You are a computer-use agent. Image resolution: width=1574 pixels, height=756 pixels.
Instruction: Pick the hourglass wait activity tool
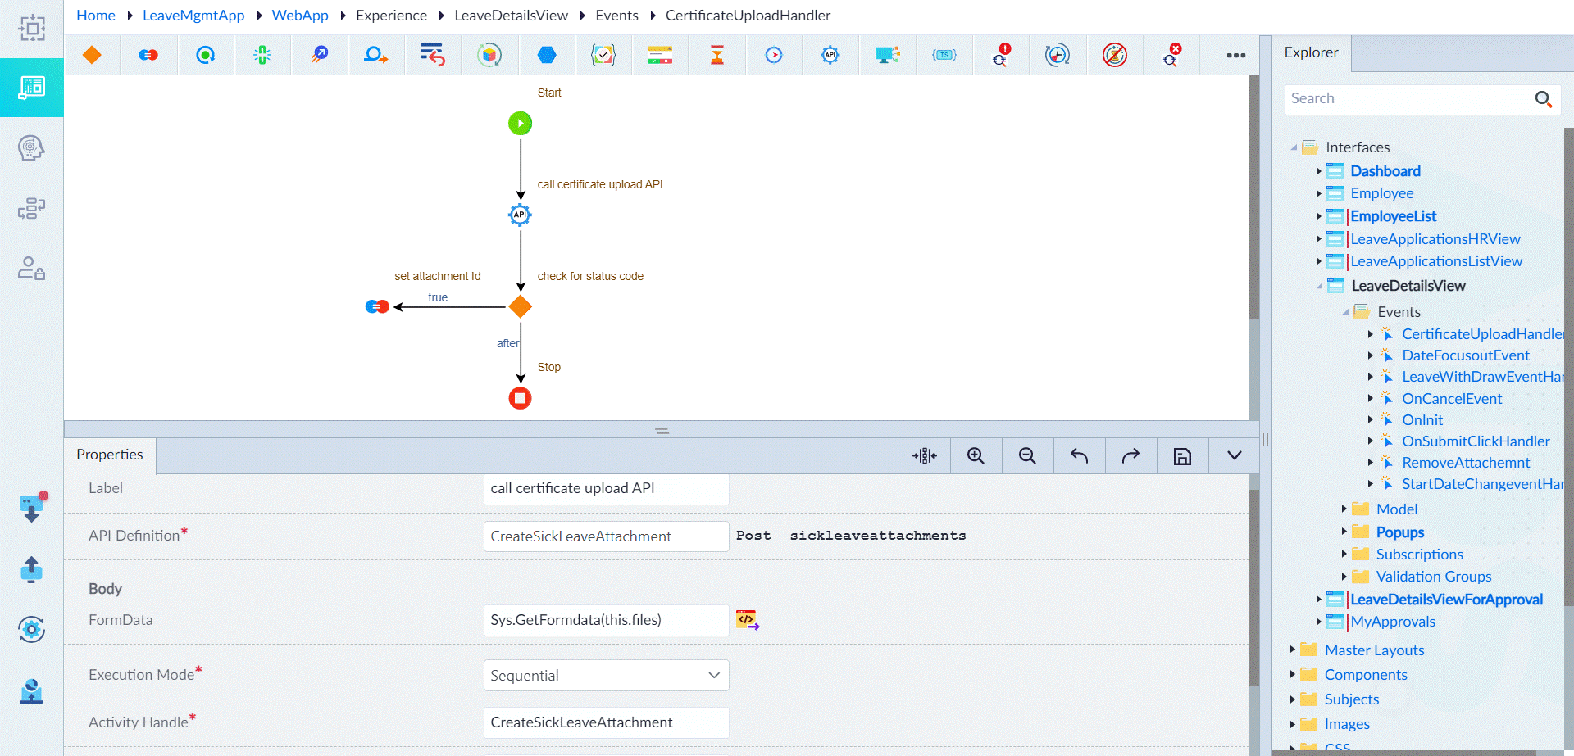tap(717, 55)
